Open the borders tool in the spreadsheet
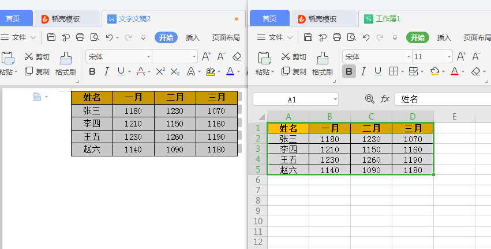The height and width of the screenshot is (249, 491). pyautogui.click(x=393, y=72)
